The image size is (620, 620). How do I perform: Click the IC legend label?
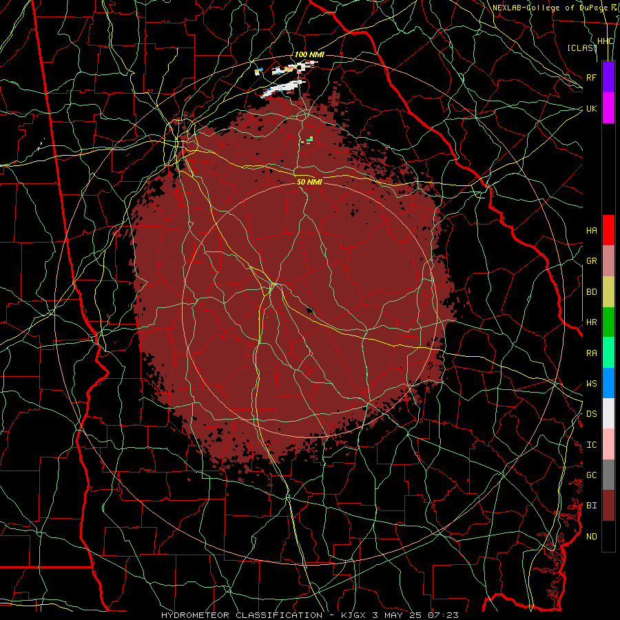(x=591, y=445)
